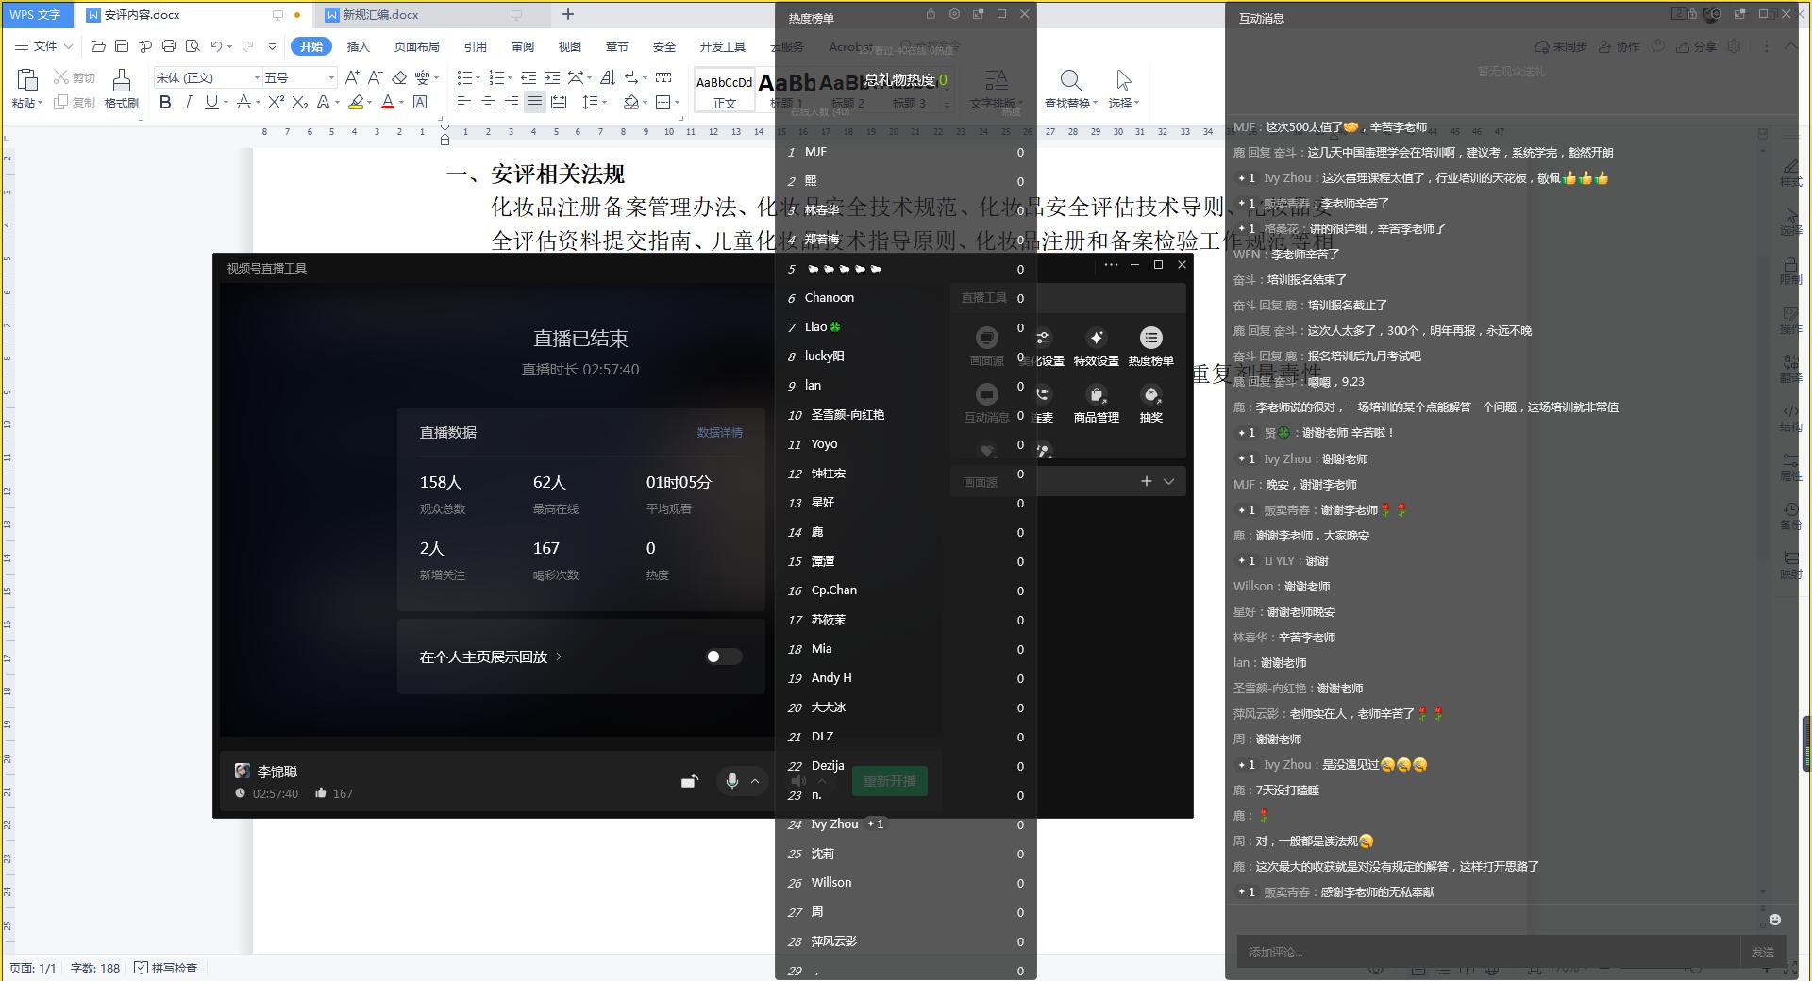
Task: Click the 抽奖 lottery icon
Action: coord(1150,404)
